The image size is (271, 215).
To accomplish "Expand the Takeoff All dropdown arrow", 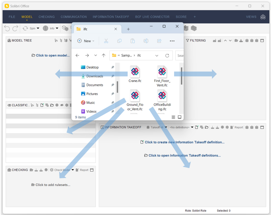I will tap(166, 127).
